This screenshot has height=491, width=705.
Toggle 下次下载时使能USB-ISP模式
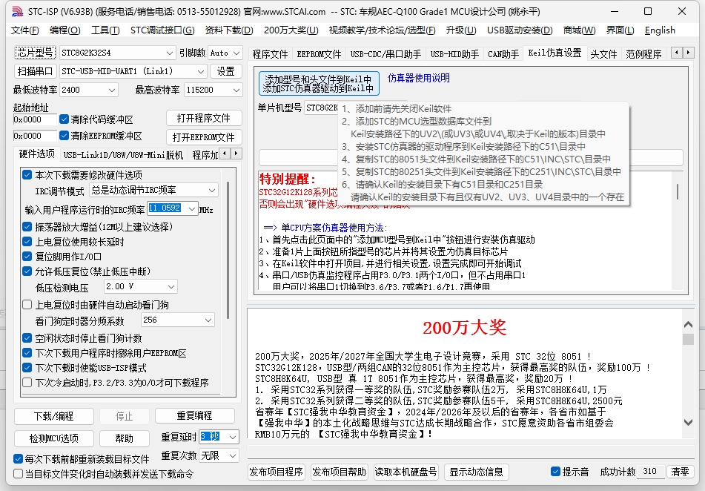[27, 368]
